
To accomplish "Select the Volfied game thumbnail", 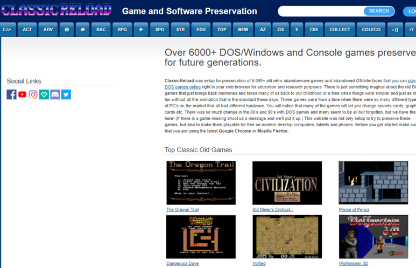I will pyautogui.click(x=287, y=237).
